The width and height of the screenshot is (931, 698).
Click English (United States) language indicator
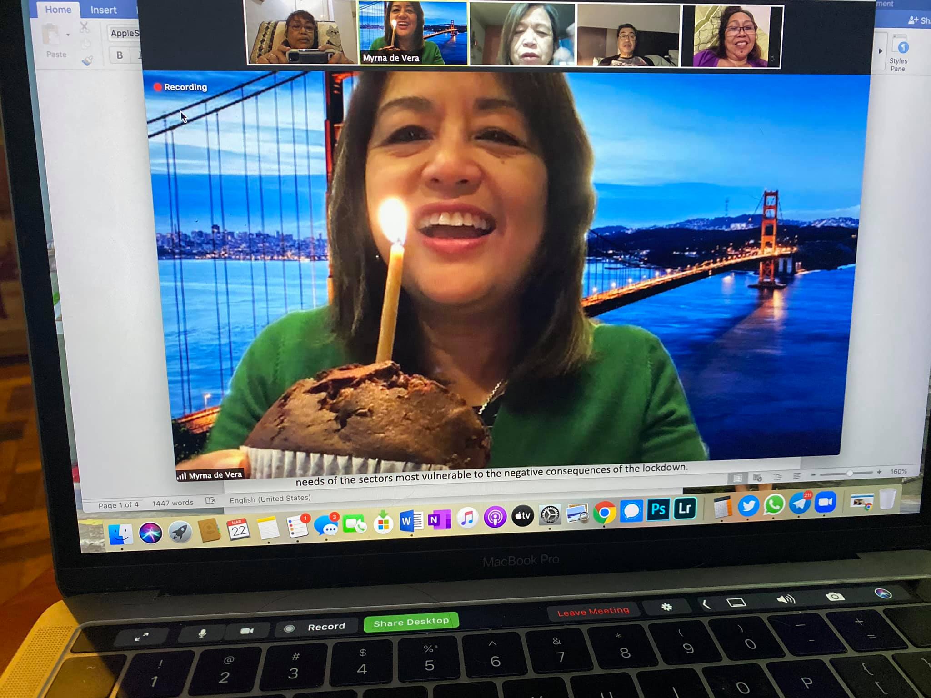tap(270, 499)
